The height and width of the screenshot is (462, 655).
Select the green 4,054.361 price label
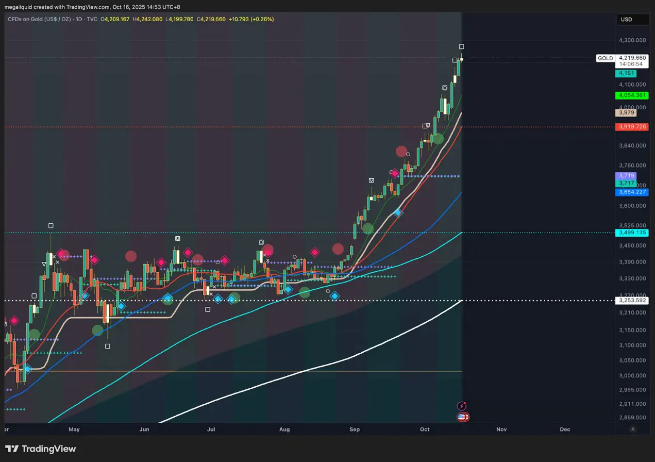pos(632,95)
